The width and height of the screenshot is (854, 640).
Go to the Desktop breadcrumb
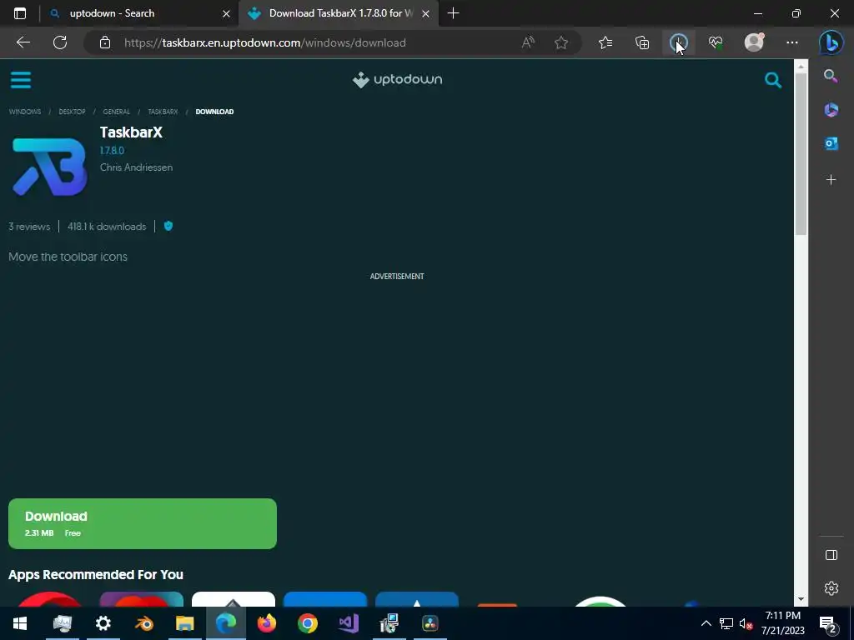[72, 112]
